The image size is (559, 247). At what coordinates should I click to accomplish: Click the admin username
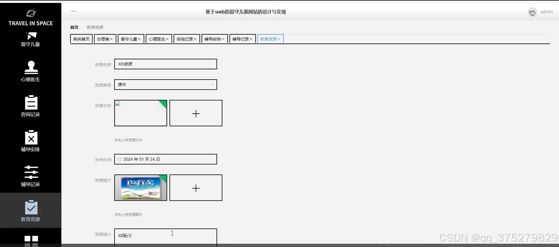[546, 12]
